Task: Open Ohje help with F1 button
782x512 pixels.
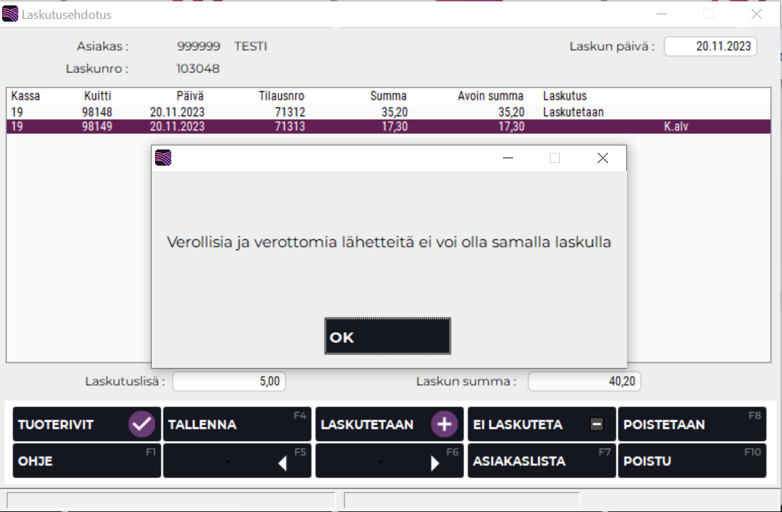Action: 86,461
